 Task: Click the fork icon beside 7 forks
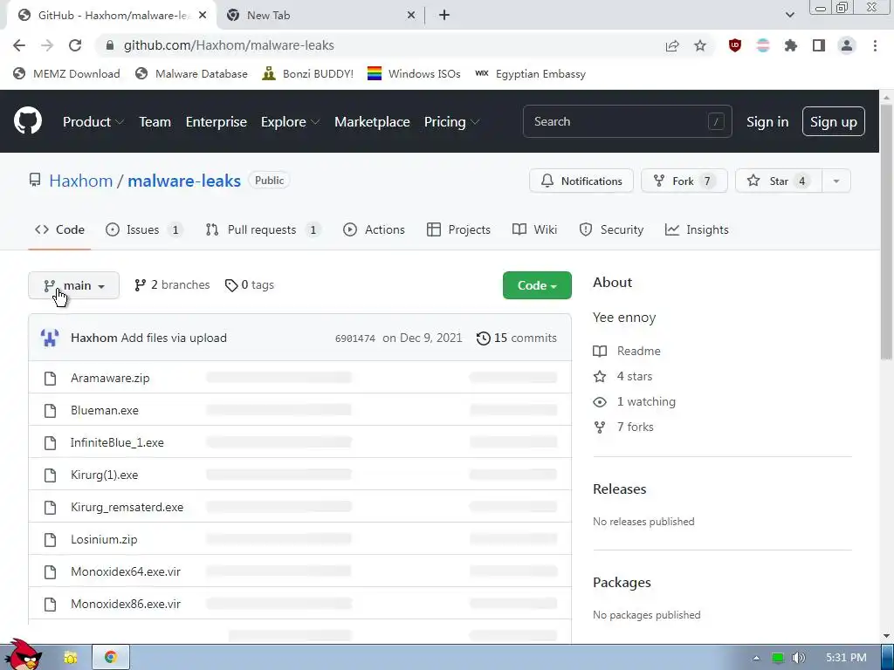click(x=600, y=427)
